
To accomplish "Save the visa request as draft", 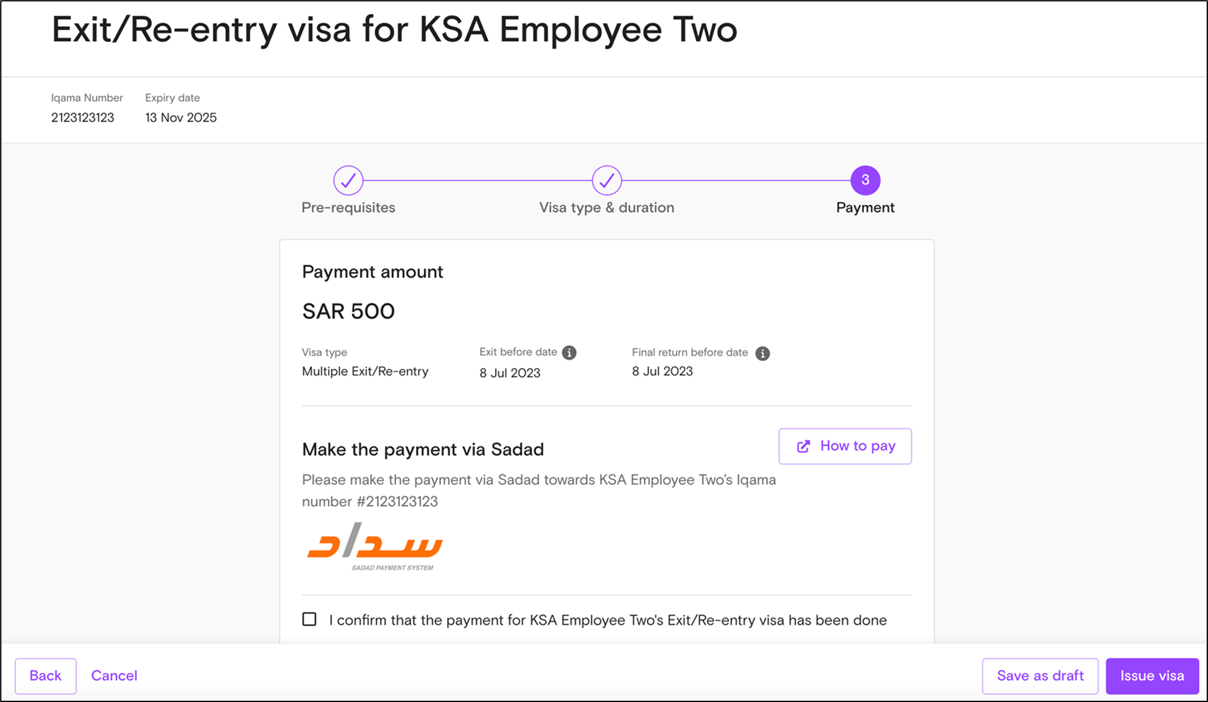I will coord(1040,676).
